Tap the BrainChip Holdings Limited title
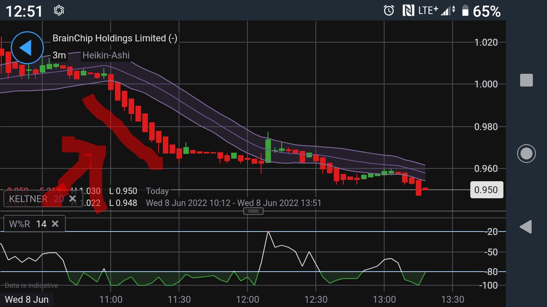Image resolution: width=547 pixels, height=307 pixels. coord(115,38)
